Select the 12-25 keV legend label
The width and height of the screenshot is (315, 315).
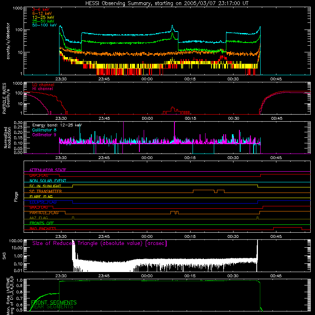click(43, 17)
